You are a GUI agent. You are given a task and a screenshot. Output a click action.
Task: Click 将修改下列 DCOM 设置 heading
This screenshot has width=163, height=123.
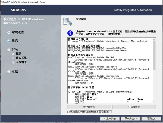81,88
